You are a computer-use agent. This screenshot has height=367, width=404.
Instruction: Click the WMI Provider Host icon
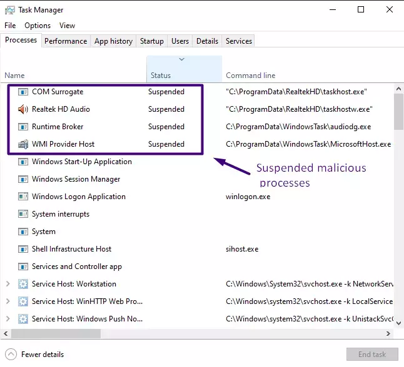[x=23, y=144]
